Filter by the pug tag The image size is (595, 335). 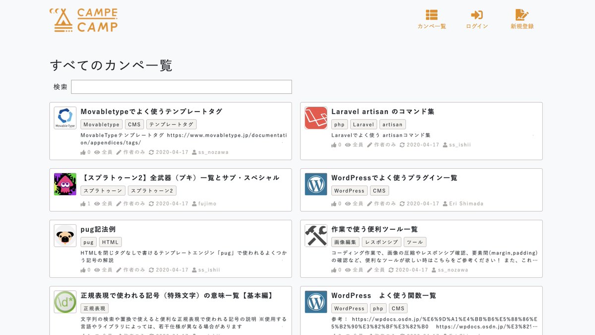[x=89, y=242]
